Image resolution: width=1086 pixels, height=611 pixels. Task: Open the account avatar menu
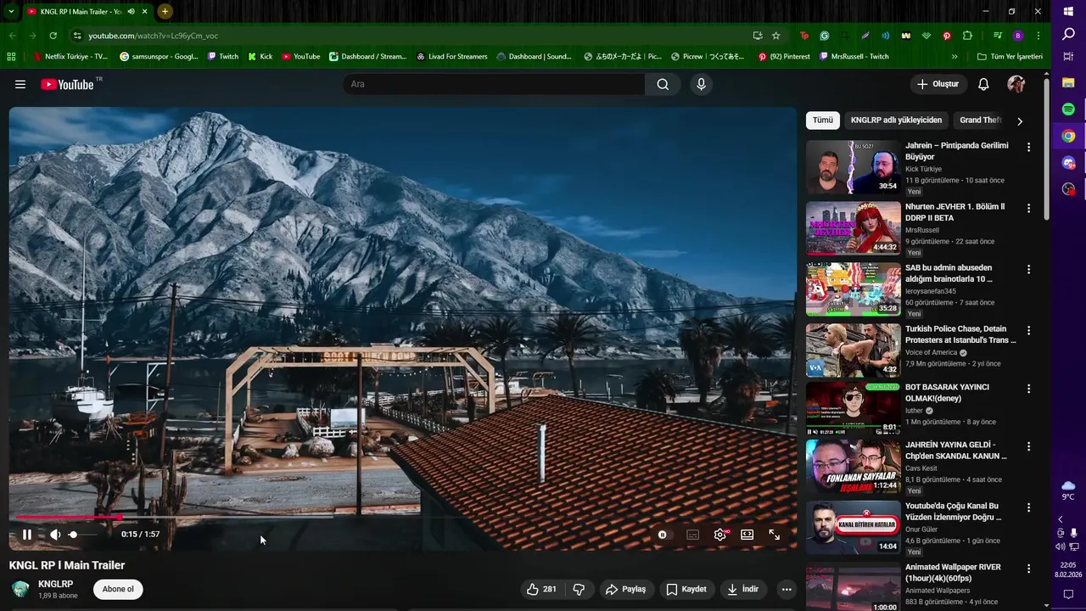point(1016,84)
